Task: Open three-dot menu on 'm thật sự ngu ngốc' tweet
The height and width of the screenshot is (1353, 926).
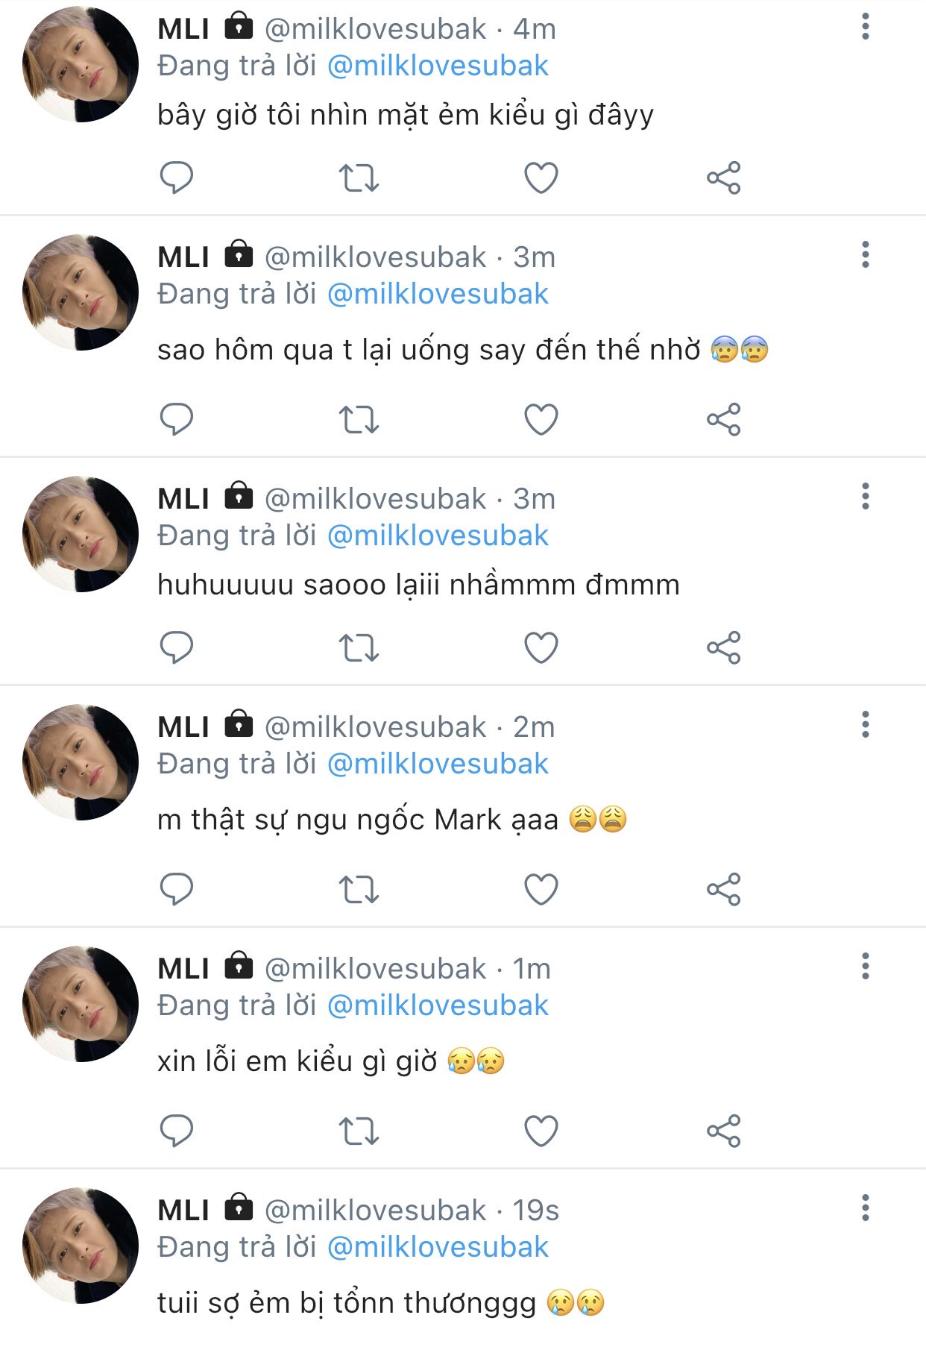Action: point(865,725)
